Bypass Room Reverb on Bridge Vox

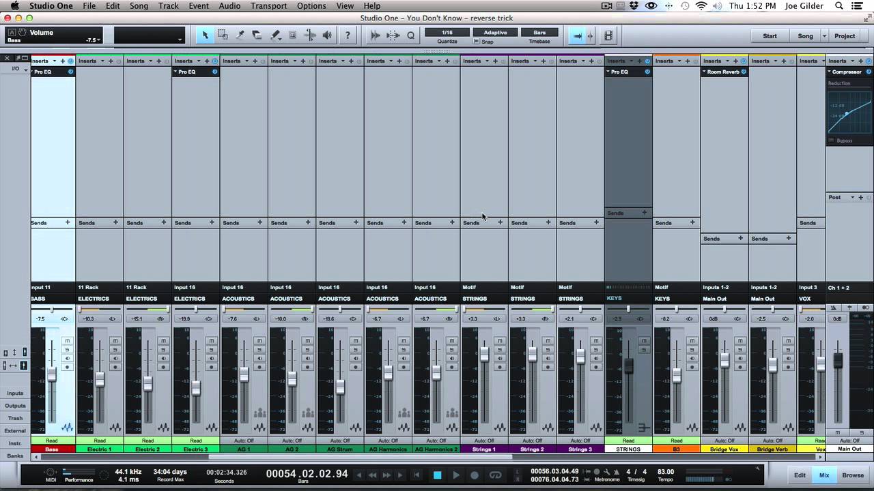744,72
